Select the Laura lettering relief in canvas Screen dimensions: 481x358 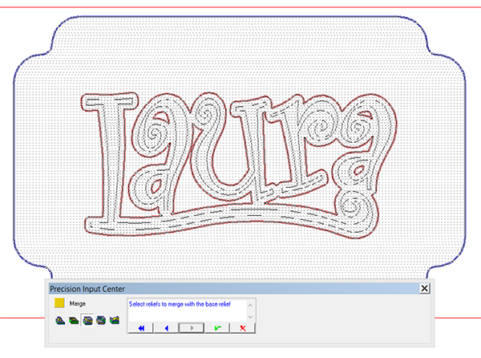[x=239, y=166]
